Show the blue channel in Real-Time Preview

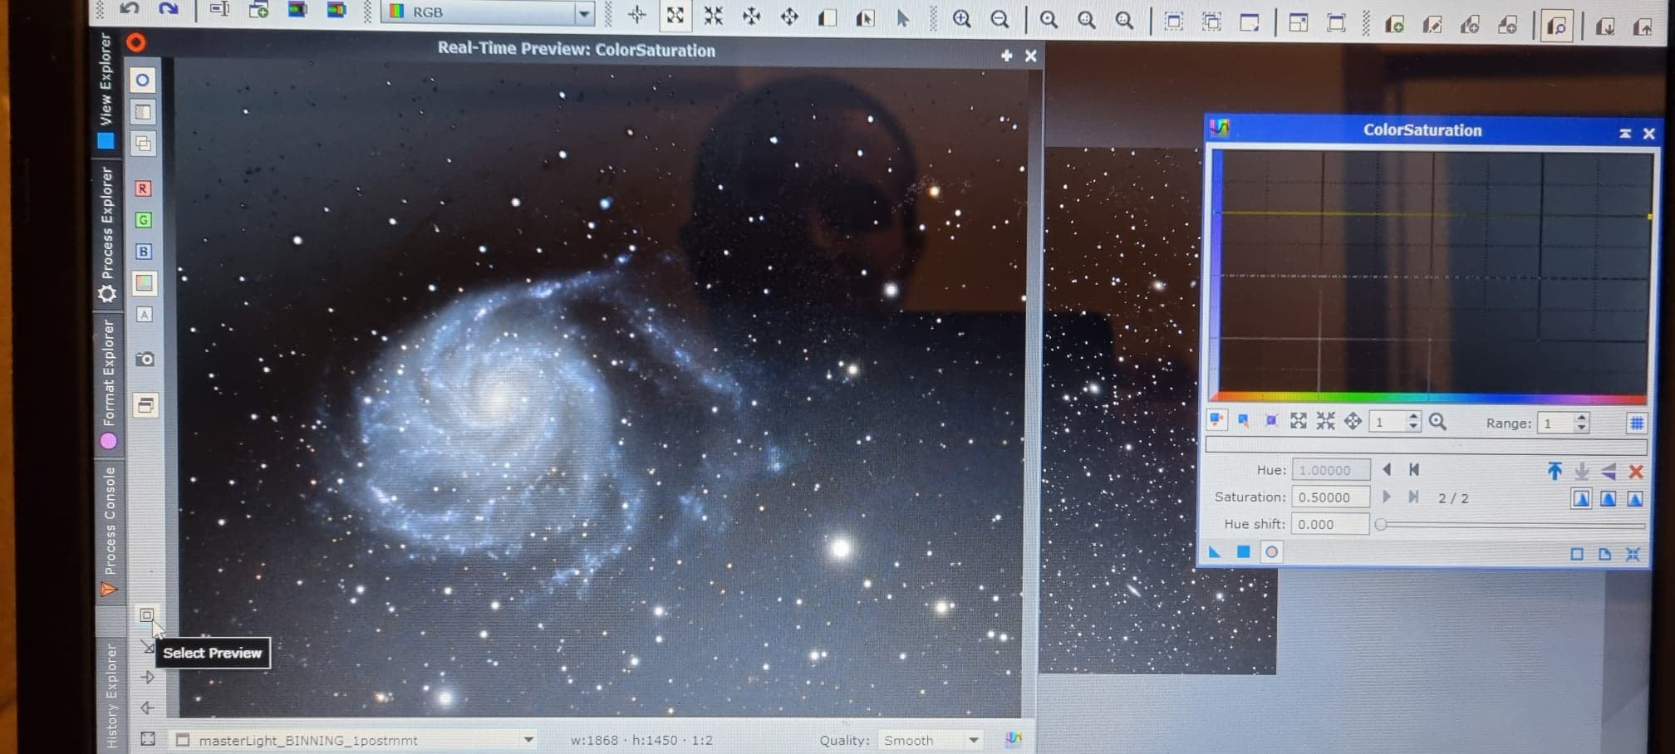[x=144, y=252]
